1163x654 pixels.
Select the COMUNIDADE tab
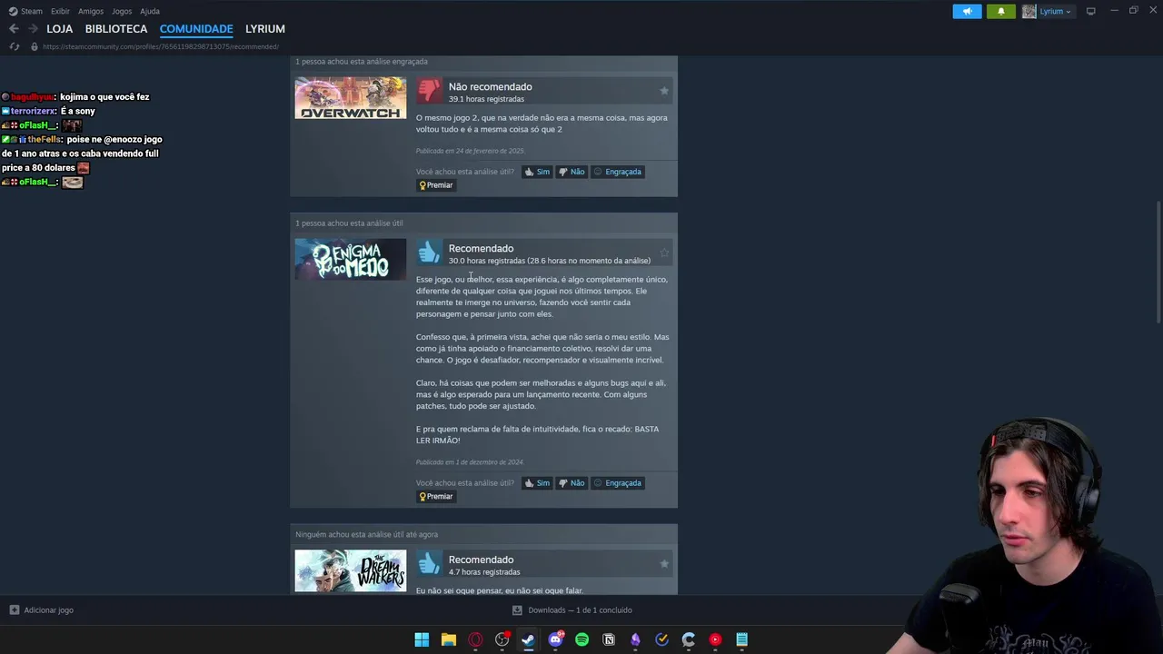[x=196, y=29]
